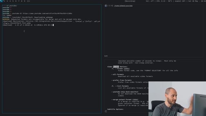Click the '--youtube-skip-dash-manifest' option

coord(125,92)
